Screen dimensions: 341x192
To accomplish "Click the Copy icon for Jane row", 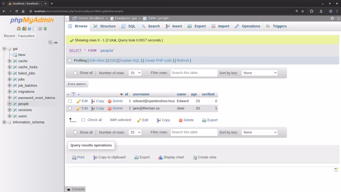I will pyautogui.click(x=93, y=108).
